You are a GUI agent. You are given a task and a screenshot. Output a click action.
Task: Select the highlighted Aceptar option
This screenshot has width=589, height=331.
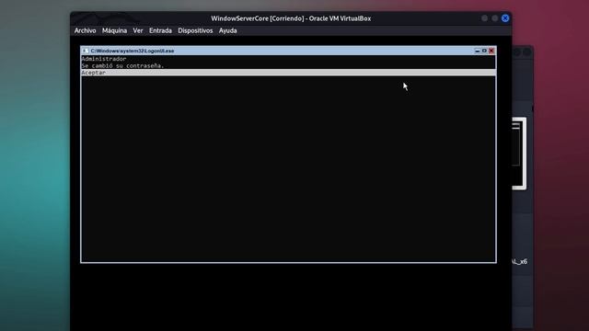(288, 73)
